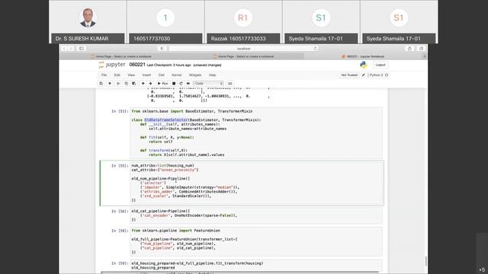Select Razzak 160517733033 participant tile

tap(243, 22)
